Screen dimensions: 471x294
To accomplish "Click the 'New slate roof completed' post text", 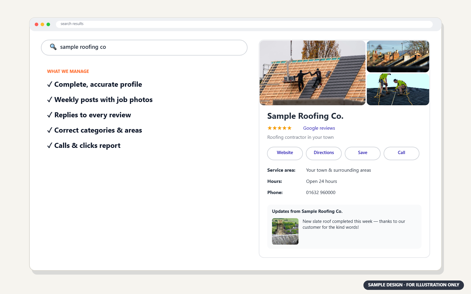I will (x=354, y=224).
